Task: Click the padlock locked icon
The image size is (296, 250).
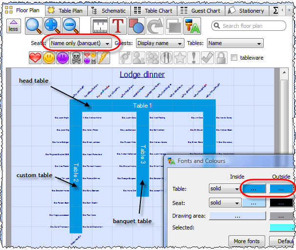Action: click(x=221, y=58)
